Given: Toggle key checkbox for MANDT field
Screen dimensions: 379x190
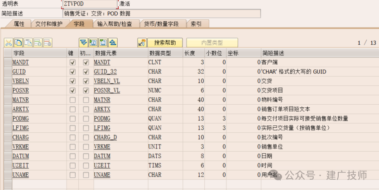Looking at the screenshot, I should pos(72,62).
